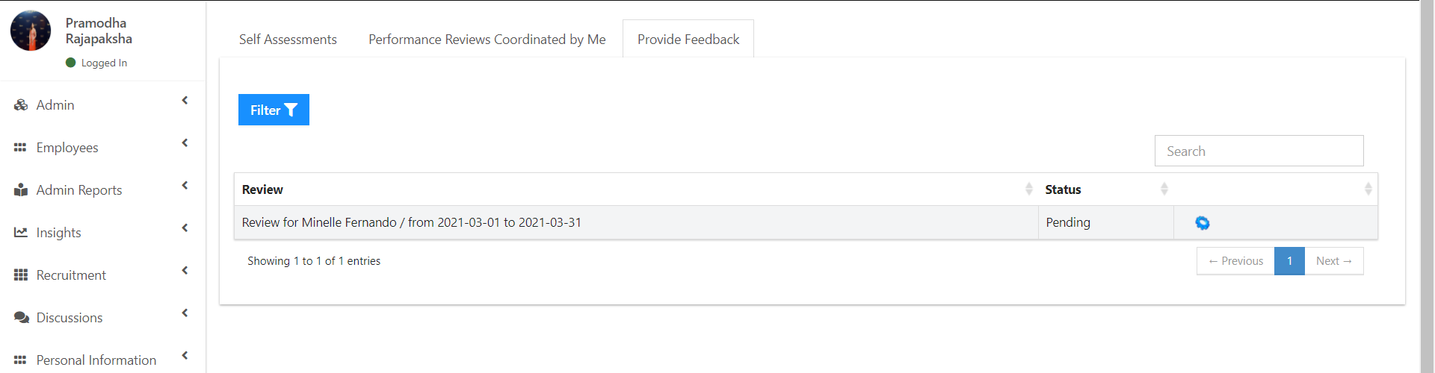Click the Search input field

coord(1259,151)
